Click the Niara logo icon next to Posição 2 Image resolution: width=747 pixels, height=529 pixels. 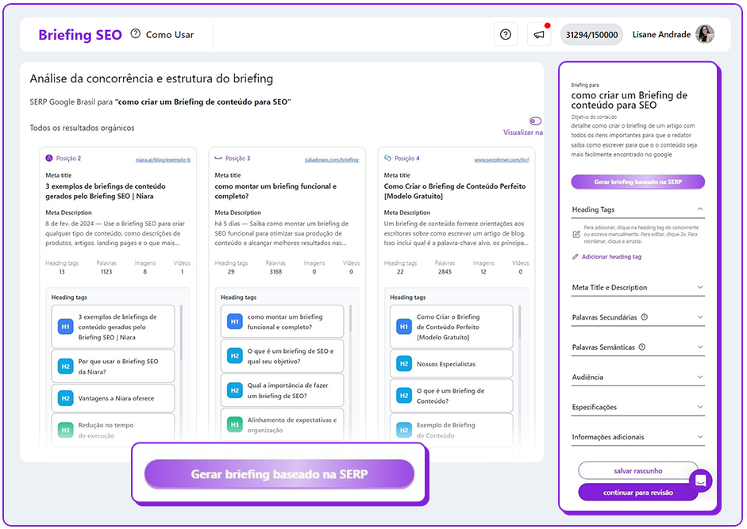coord(49,158)
